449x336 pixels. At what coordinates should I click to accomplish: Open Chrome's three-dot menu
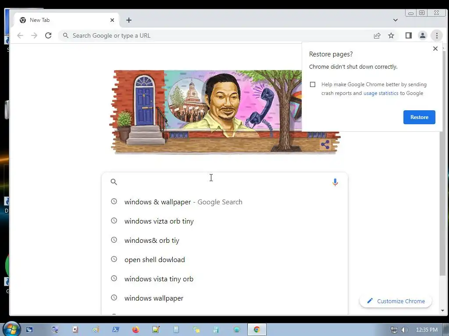[437, 35]
